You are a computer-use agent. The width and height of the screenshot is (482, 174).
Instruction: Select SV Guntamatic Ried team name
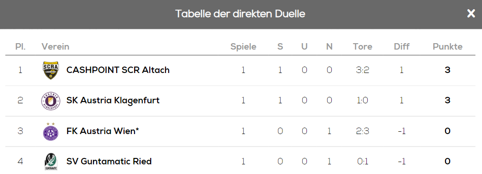(109, 162)
